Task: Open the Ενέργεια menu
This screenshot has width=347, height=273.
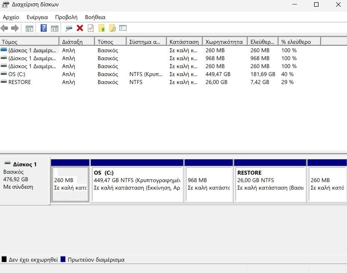Action: 37,17
